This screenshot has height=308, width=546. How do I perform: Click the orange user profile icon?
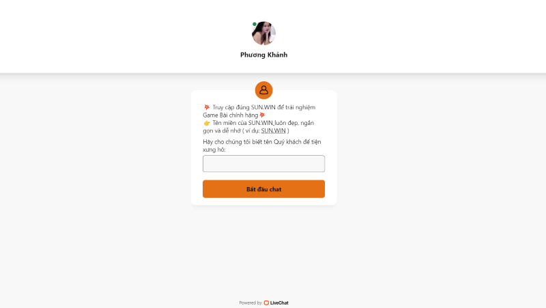pyautogui.click(x=263, y=90)
